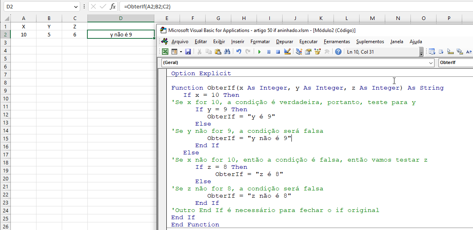
Task: Open the Ajuda menu
Action: [416, 42]
